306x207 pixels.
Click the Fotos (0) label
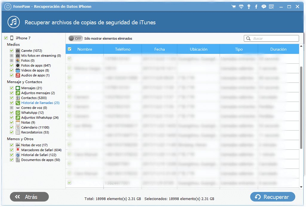(x=28, y=60)
